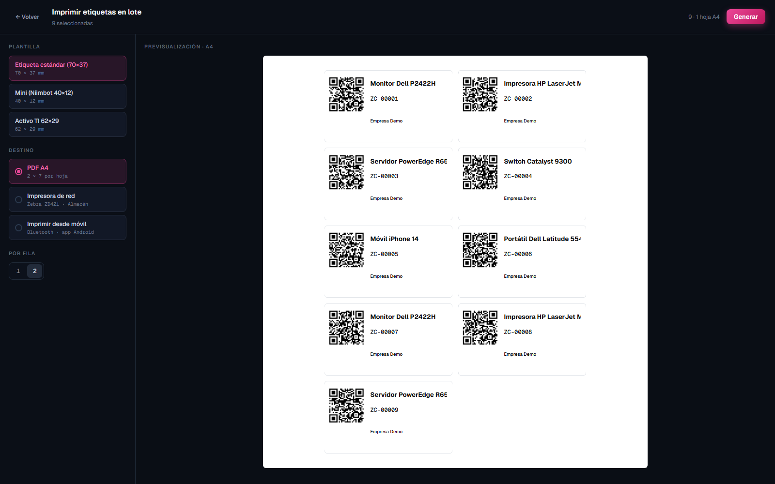Go back with the Volver link
The width and height of the screenshot is (775, 484).
[27, 17]
